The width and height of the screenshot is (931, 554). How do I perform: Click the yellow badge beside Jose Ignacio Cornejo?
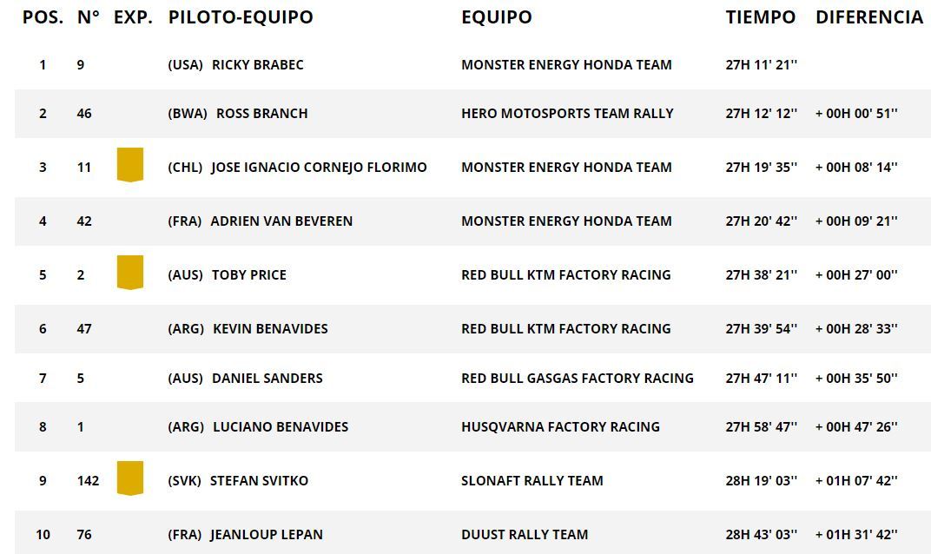pyautogui.click(x=129, y=165)
